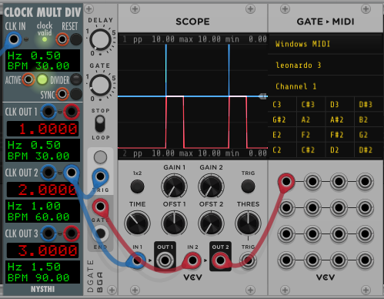Click the DGATE GATE output jack
The height and width of the screenshot is (299, 384).
[100, 207]
